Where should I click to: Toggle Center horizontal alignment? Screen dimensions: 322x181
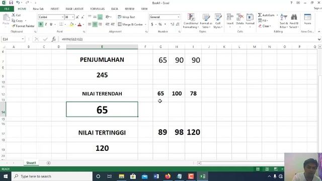tap(95, 25)
